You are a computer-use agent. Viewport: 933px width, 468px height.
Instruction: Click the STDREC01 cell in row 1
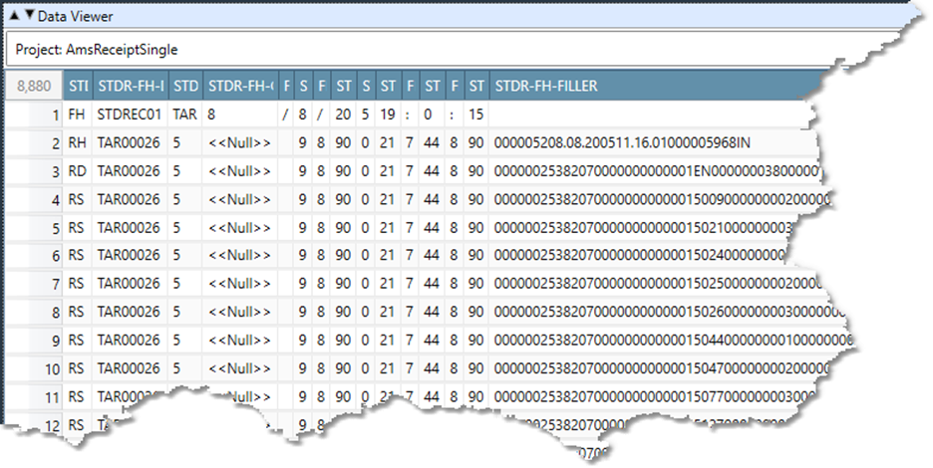130,115
